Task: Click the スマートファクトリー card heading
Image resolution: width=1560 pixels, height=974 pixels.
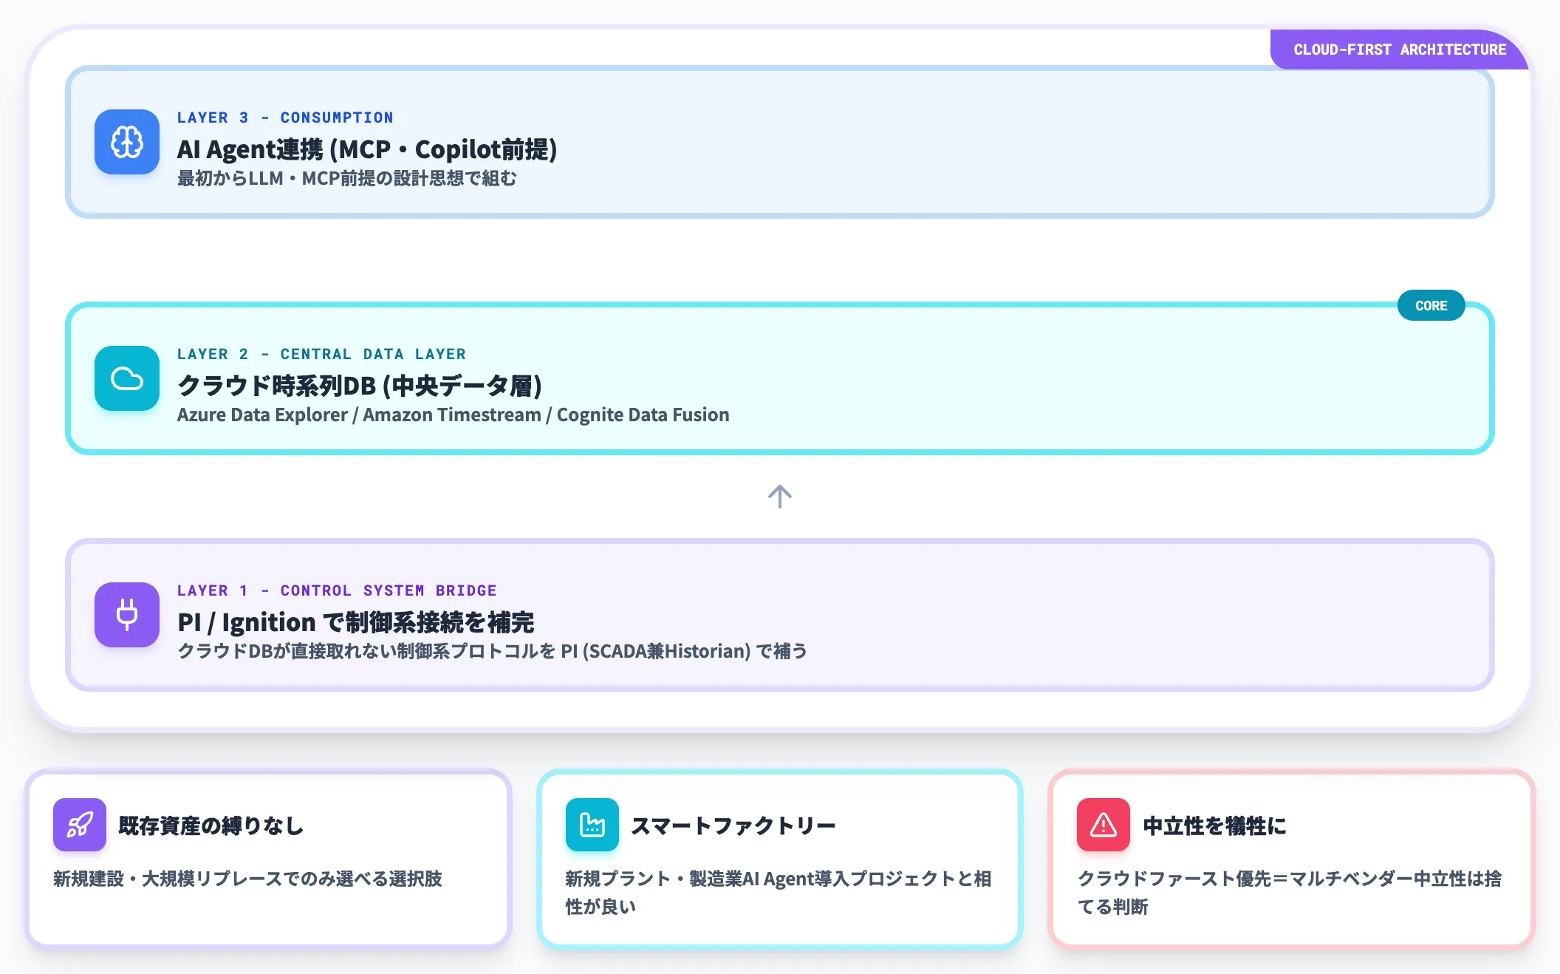Action: click(733, 825)
